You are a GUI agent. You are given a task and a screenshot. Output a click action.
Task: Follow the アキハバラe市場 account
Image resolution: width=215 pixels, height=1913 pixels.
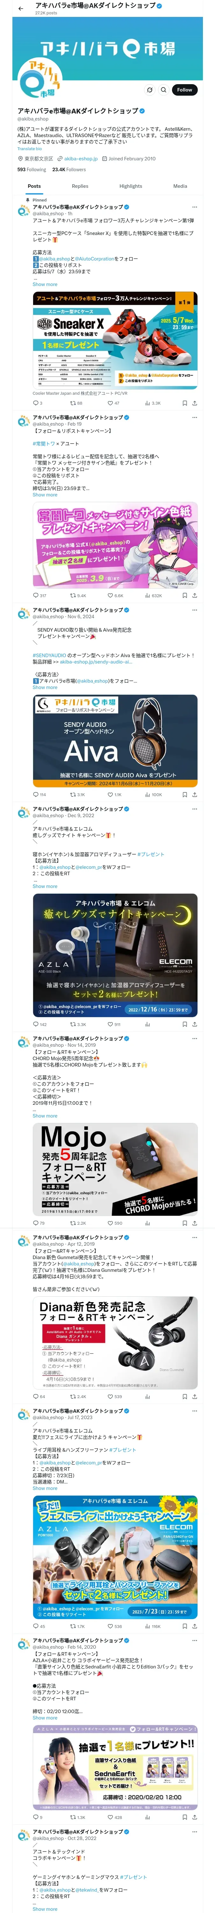(185, 90)
